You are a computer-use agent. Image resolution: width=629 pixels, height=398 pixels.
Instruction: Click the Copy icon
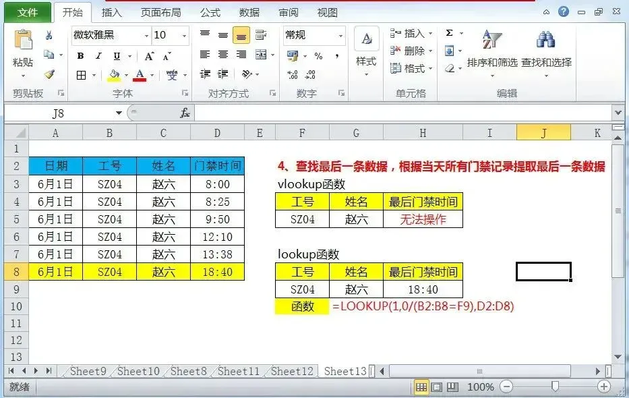tap(49, 54)
